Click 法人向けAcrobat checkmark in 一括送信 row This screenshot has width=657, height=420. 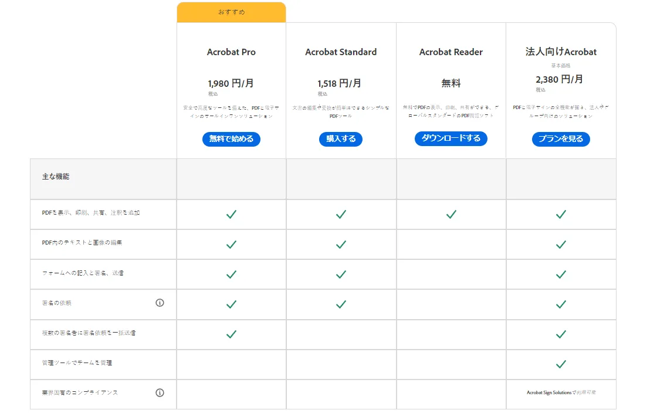click(561, 334)
